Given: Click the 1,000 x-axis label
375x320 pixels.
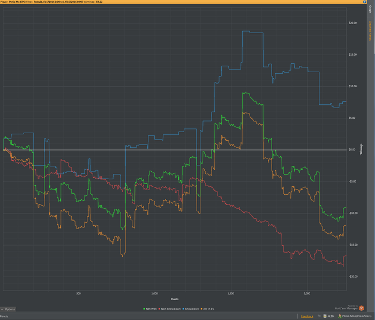Looking at the screenshot, I should pyautogui.click(x=155, y=293).
